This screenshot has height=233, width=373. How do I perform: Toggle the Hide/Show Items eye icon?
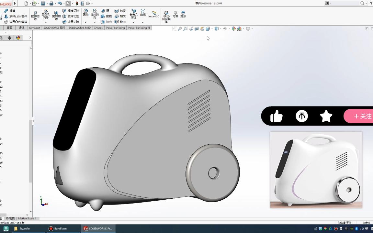coord(226,29)
